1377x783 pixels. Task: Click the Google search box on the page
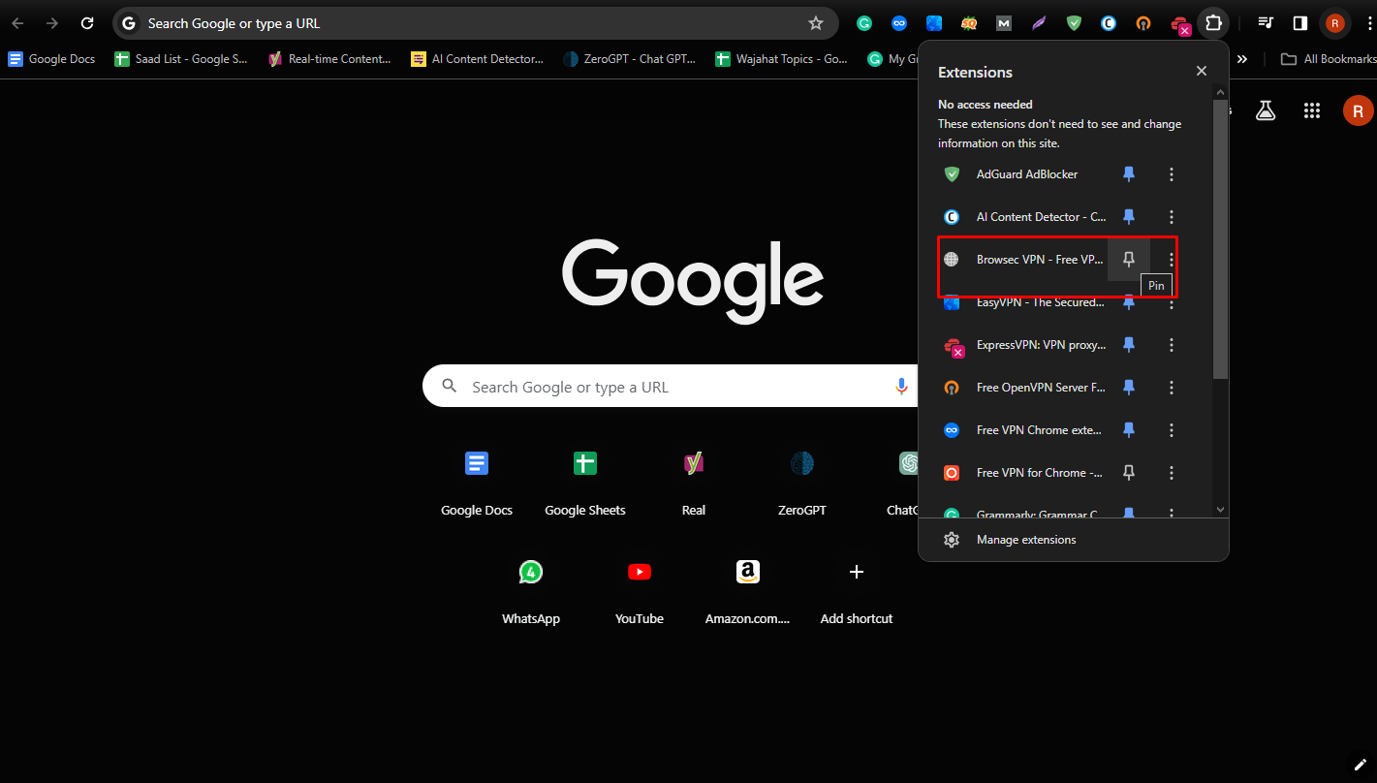click(x=669, y=387)
